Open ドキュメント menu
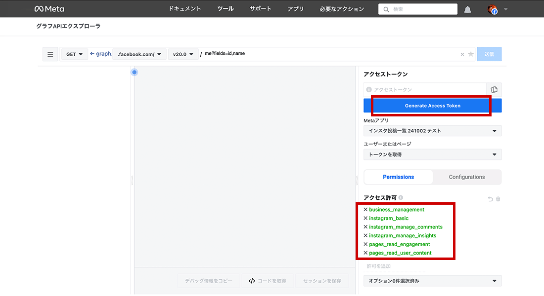This screenshot has height=296, width=544. pyautogui.click(x=185, y=9)
